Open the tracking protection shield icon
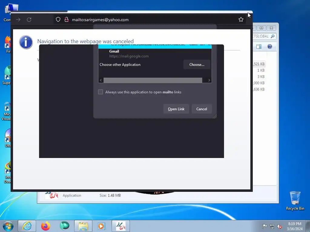The image size is (310, 232). pyautogui.click(x=58, y=19)
